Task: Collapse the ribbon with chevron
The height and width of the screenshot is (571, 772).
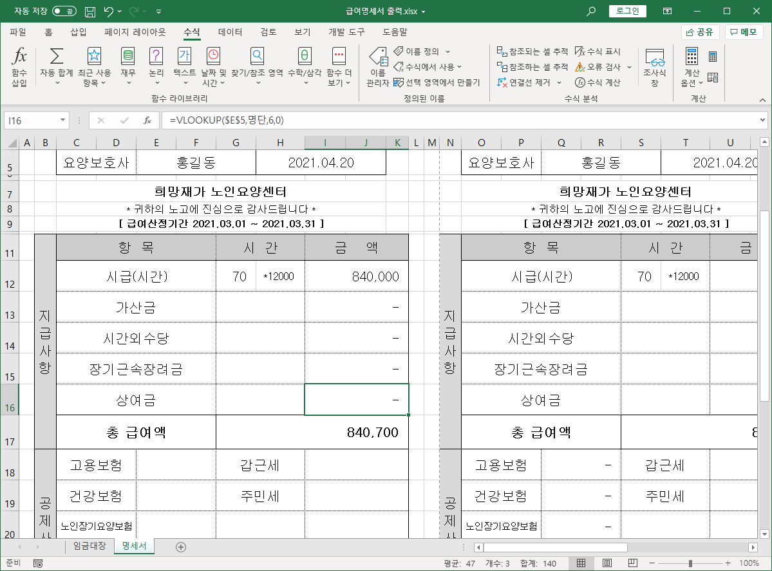Action: (762, 100)
